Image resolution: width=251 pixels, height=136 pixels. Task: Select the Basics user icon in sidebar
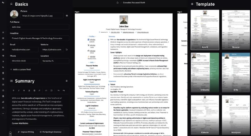[x=3, y=32]
